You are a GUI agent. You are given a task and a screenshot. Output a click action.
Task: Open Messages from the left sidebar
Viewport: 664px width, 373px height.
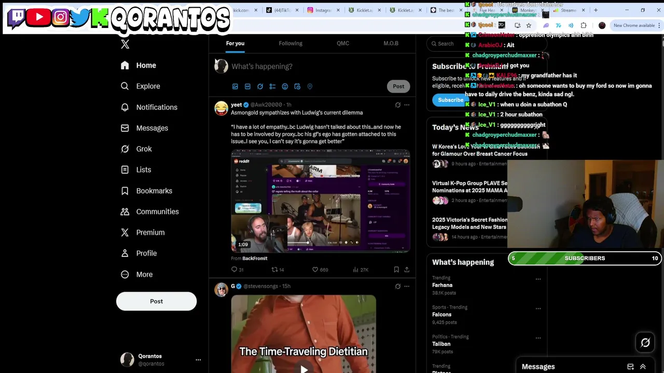145,128
